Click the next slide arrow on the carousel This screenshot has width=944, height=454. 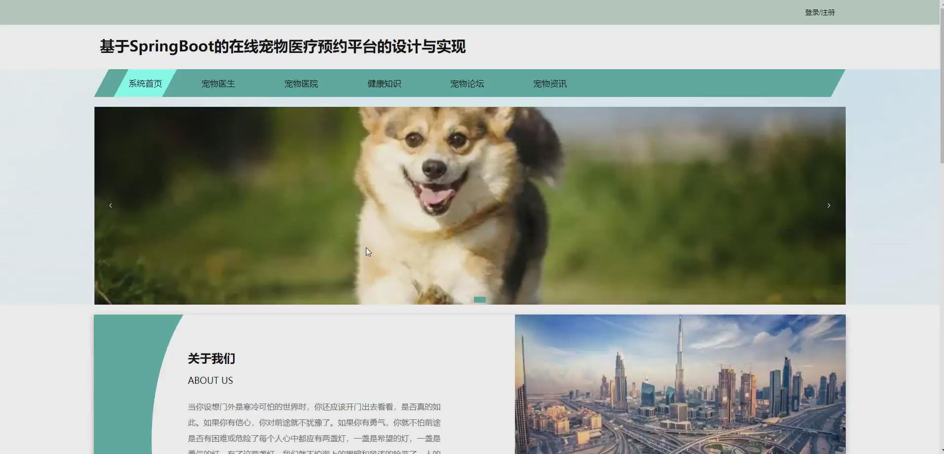(828, 205)
